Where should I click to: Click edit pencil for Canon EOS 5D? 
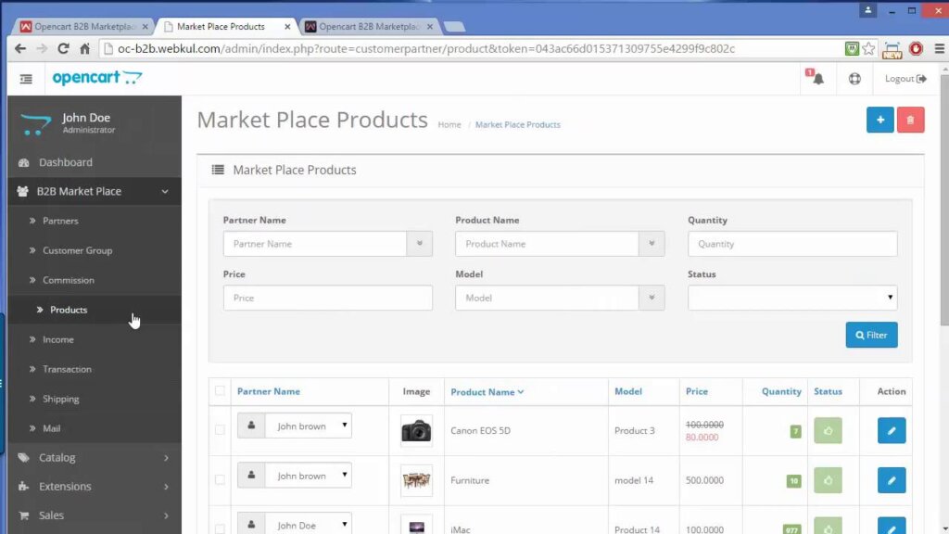pyautogui.click(x=891, y=430)
